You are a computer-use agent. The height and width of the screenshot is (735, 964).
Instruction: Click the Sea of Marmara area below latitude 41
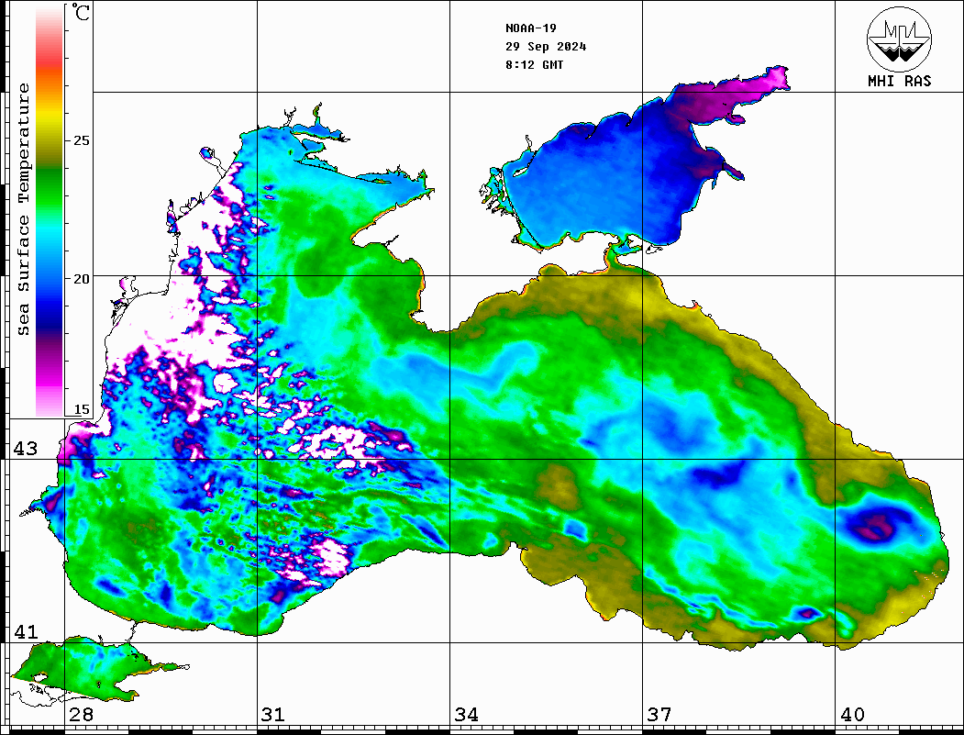(x=86, y=667)
